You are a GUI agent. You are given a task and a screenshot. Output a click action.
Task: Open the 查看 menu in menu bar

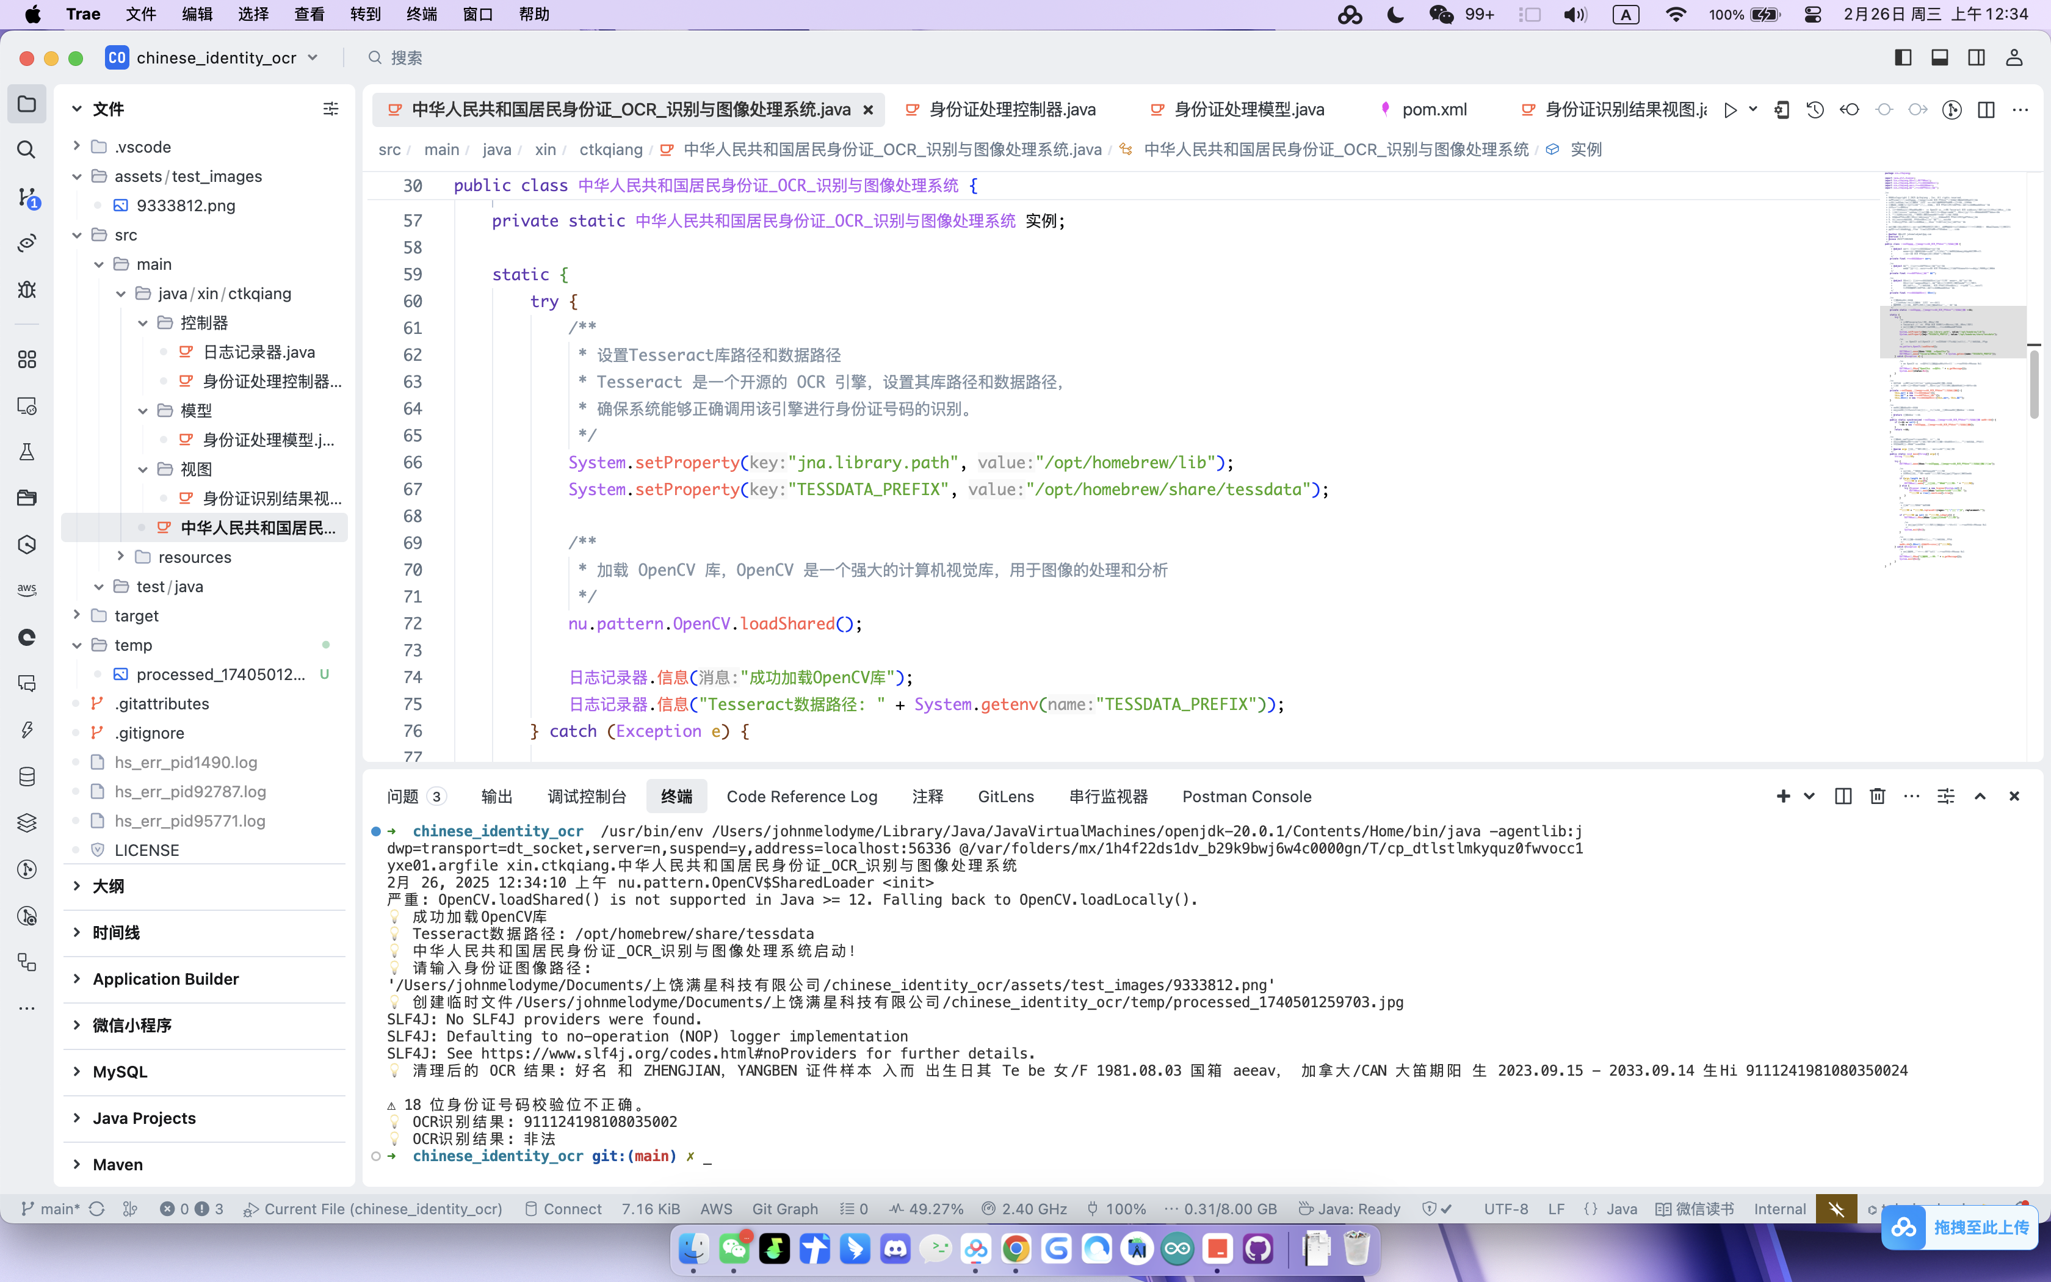pyautogui.click(x=309, y=15)
